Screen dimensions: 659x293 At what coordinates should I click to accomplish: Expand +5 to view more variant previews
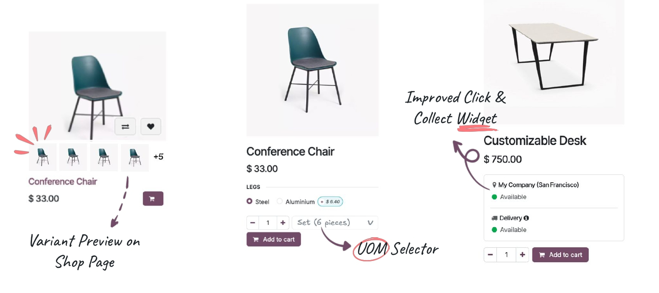pyautogui.click(x=159, y=157)
